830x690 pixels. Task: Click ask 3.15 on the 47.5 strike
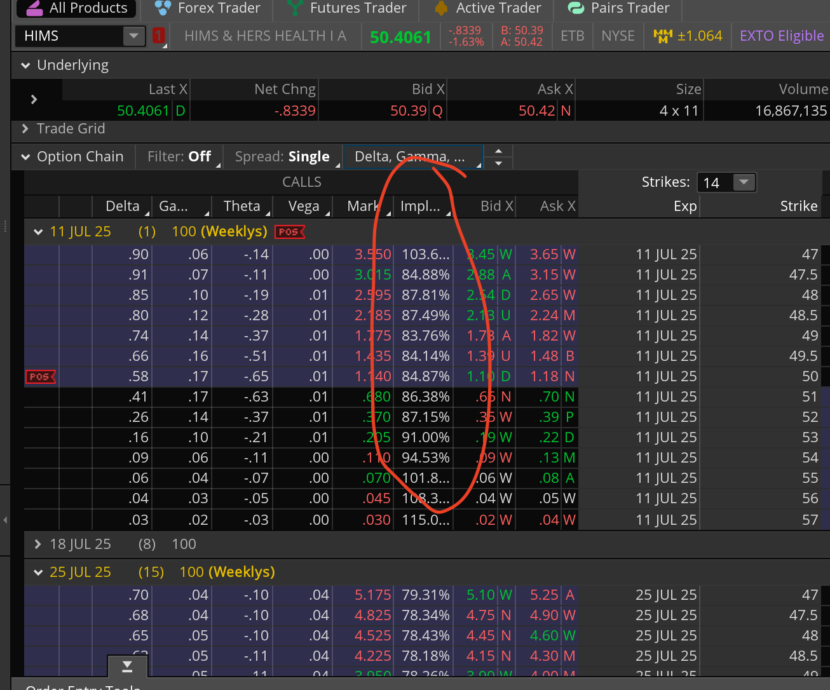point(545,275)
